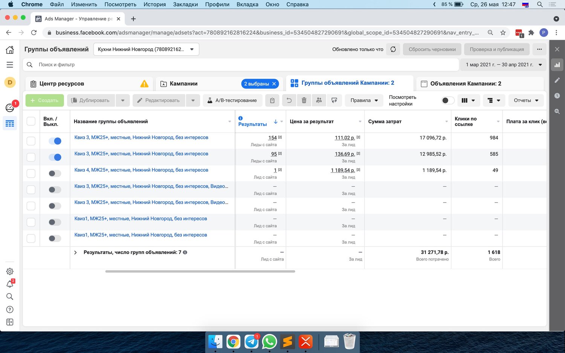Clear the 2 выбраны filter with X

point(274,84)
